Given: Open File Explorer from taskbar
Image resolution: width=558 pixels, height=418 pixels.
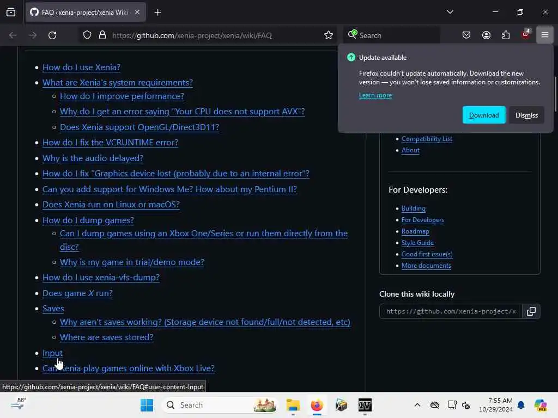Looking at the screenshot, I should pyautogui.click(x=293, y=405).
